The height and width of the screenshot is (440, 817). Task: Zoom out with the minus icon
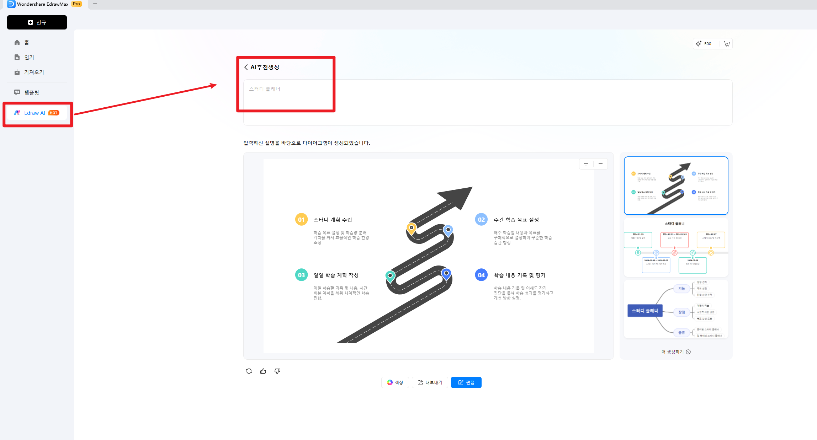(x=601, y=164)
